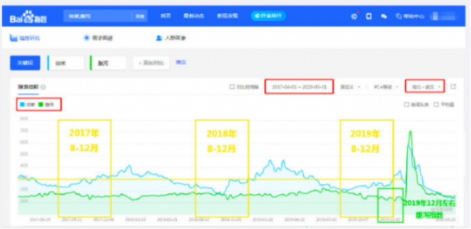Click the plus add comparison button
The image size is (471, 229).
click(151, 63)
